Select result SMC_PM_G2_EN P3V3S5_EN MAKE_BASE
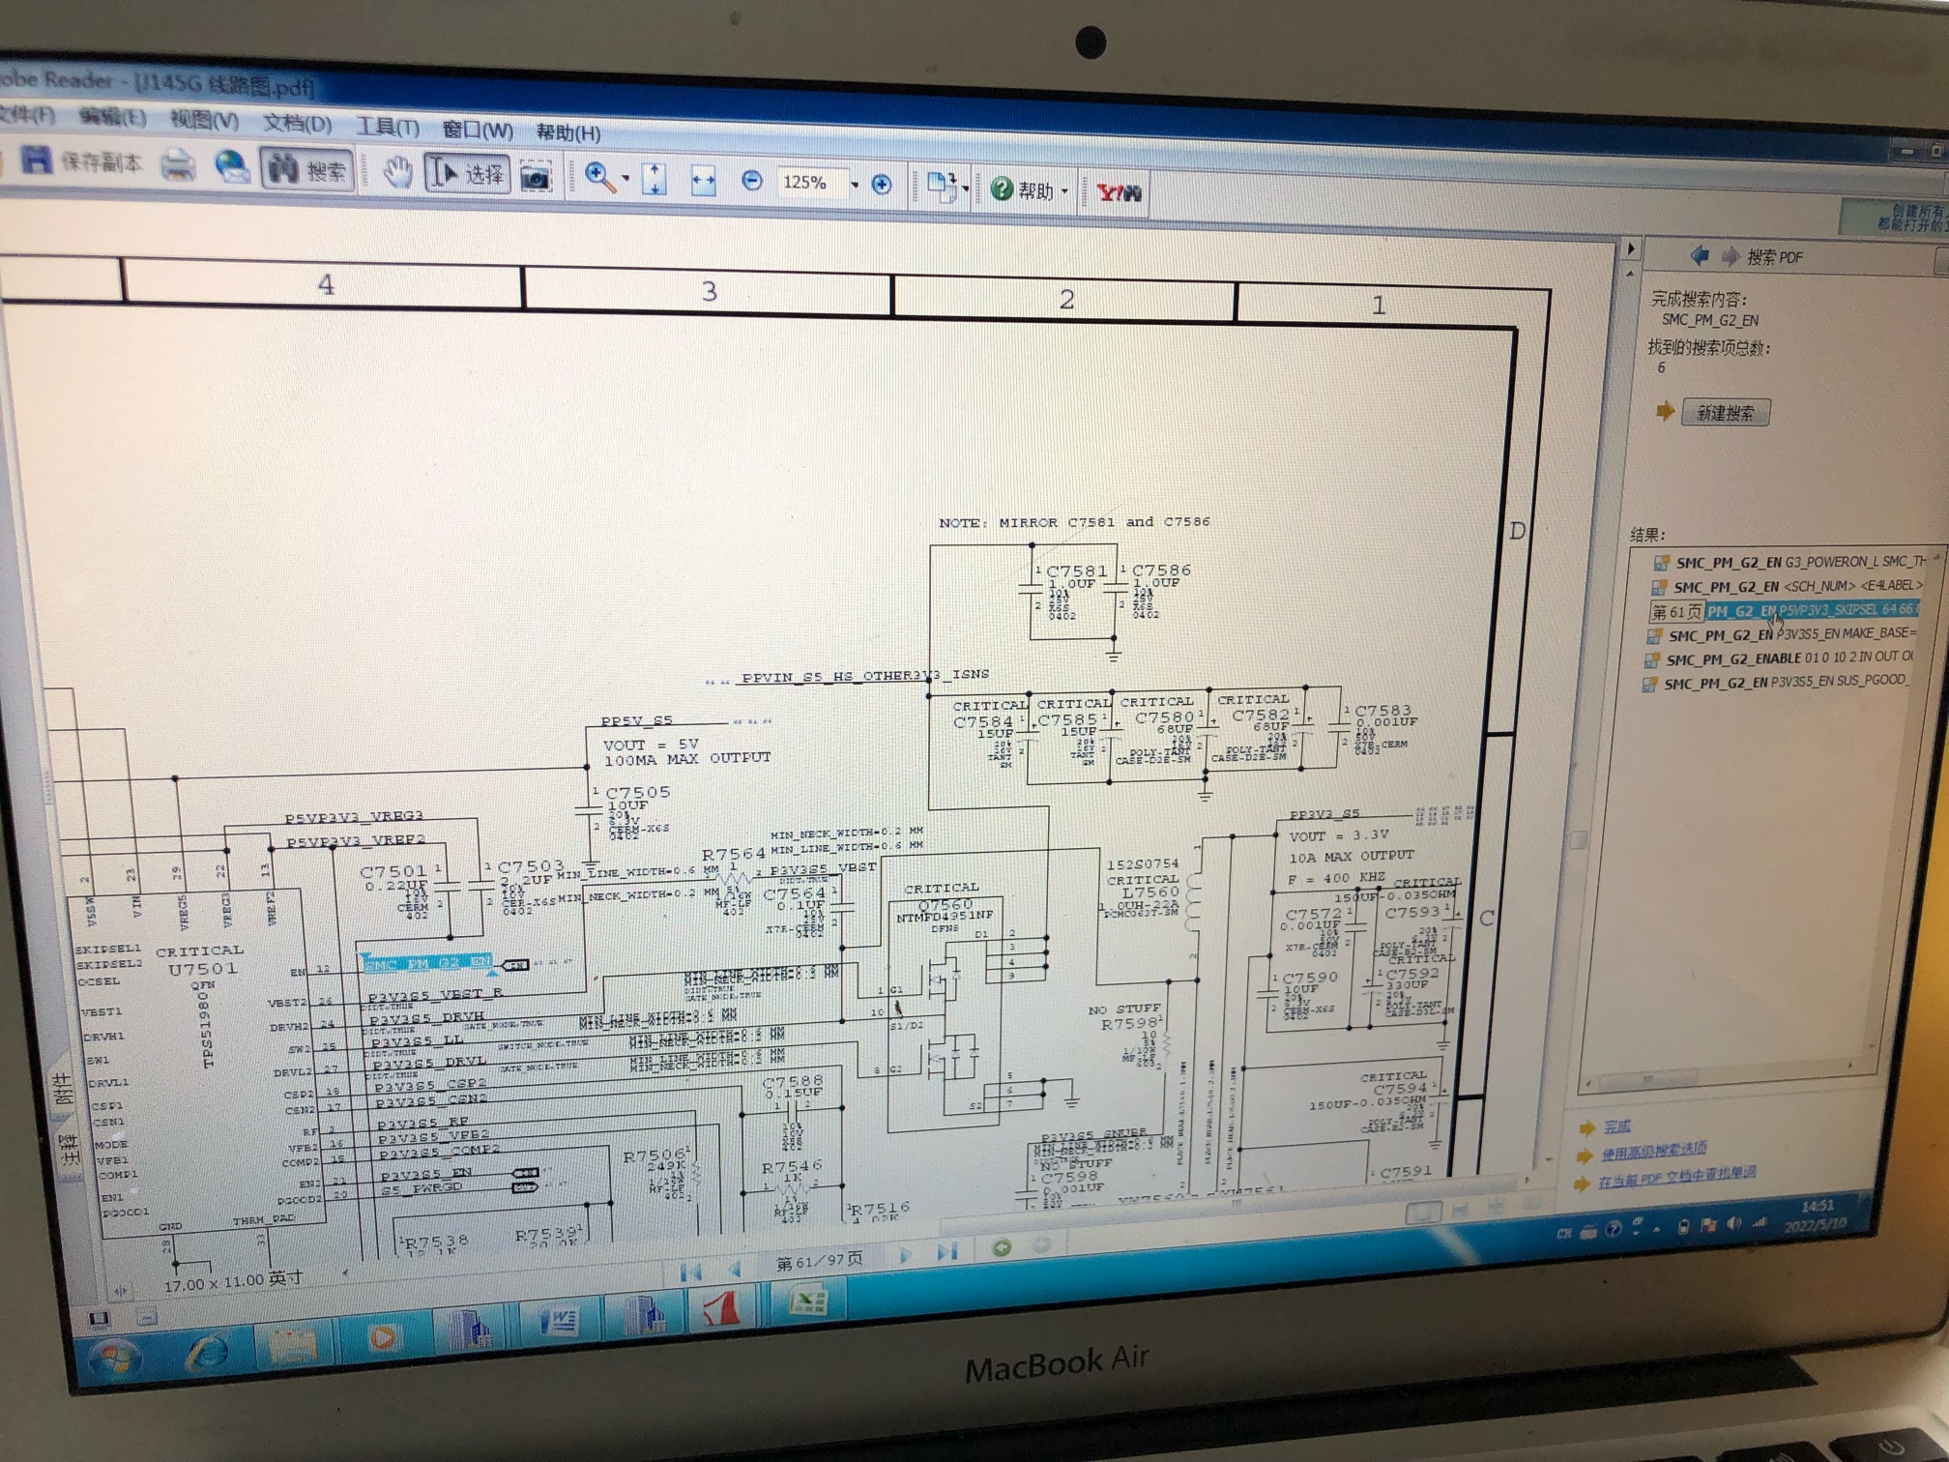 [1782, 634]
